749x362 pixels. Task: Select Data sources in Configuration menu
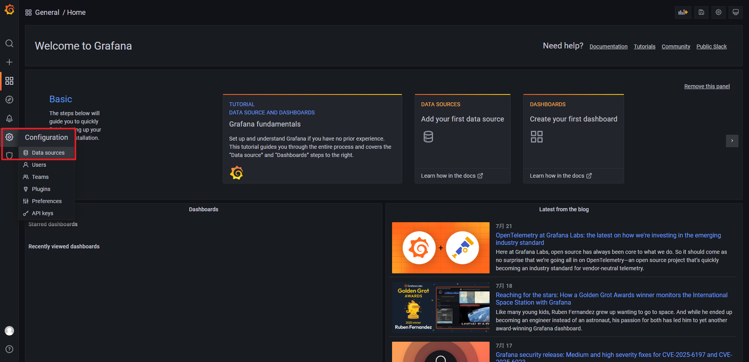click(x=46, y=153)
